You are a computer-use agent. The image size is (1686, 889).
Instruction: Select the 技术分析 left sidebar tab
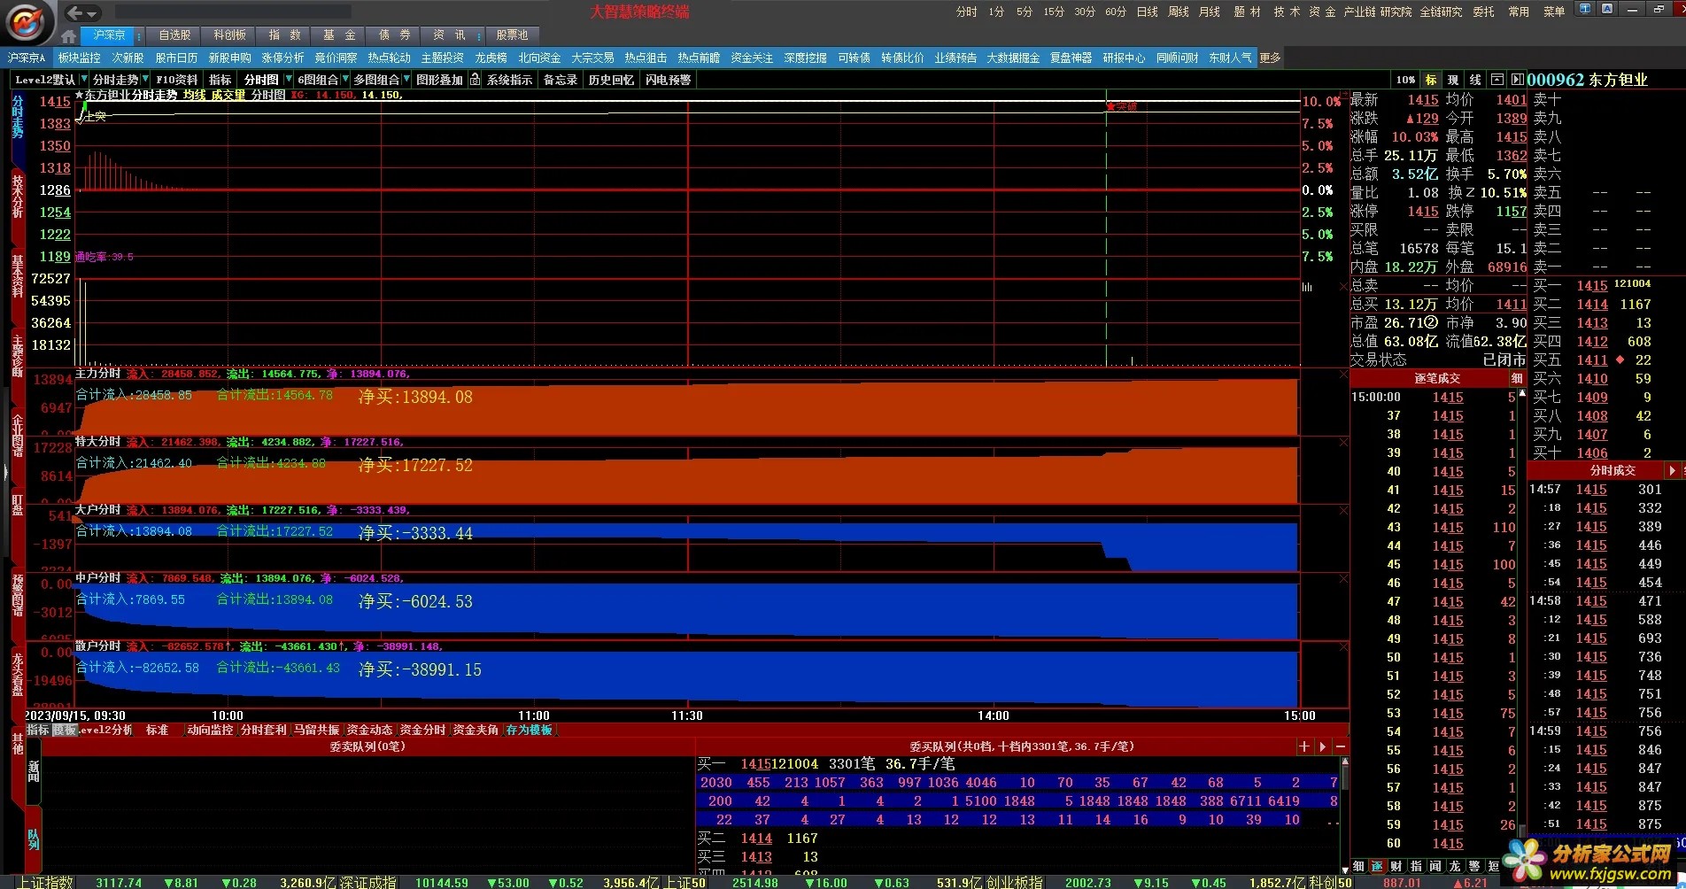18,197
